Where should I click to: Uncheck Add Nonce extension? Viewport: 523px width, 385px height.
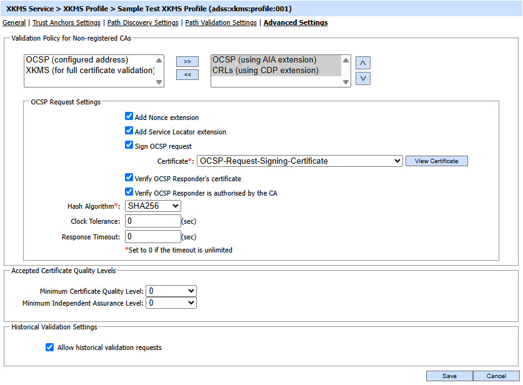129,117
